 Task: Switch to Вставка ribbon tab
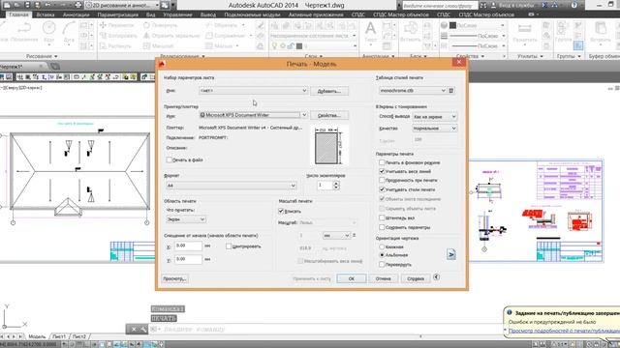tap(46, 14)
